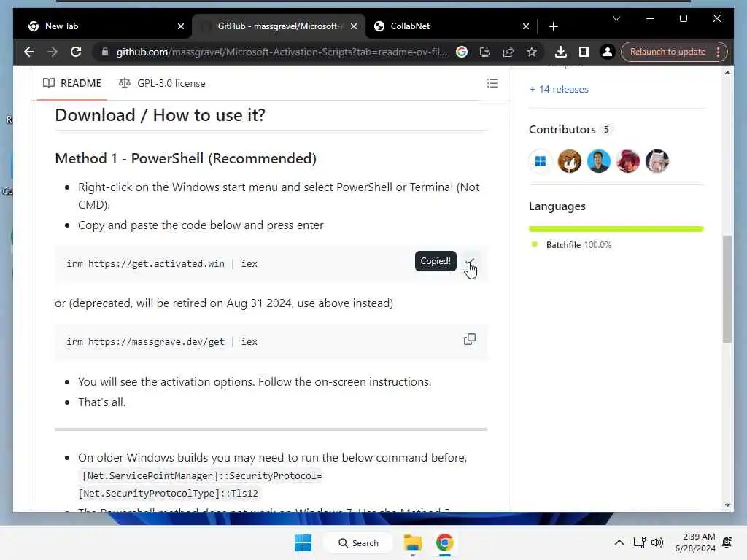Click the "Method 1 - PowerShell (Recommended)" heading
The width and height of the screenshot is (747, 560).
185,158
